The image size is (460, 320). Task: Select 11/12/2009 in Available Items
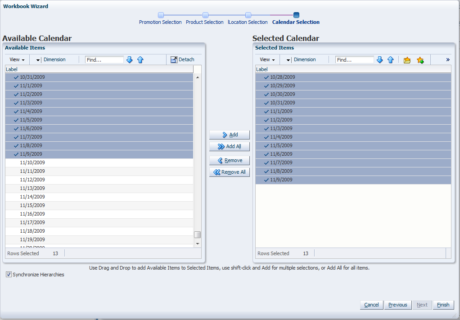pyautogui.click(x=99, y=180)
